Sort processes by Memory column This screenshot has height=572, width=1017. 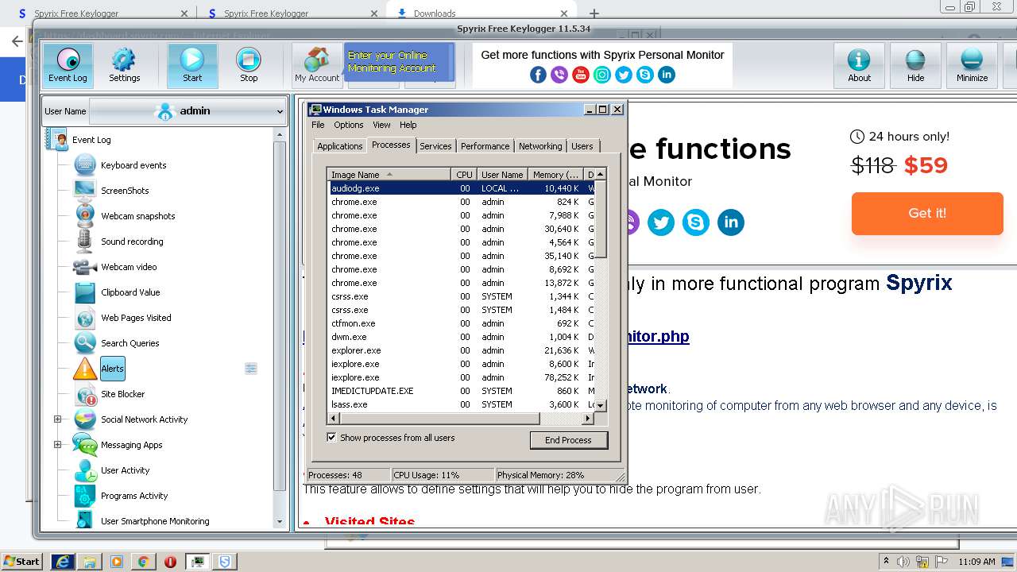[555, 174]
